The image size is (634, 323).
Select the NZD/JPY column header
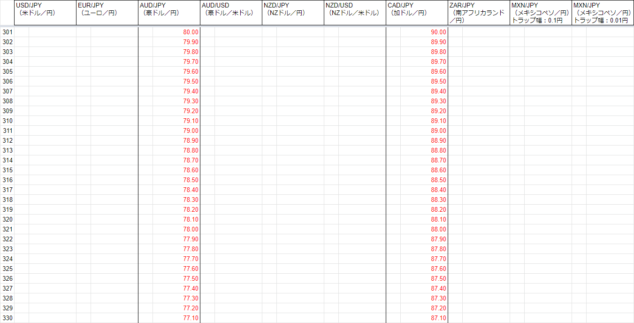click(x=293, y=13)
